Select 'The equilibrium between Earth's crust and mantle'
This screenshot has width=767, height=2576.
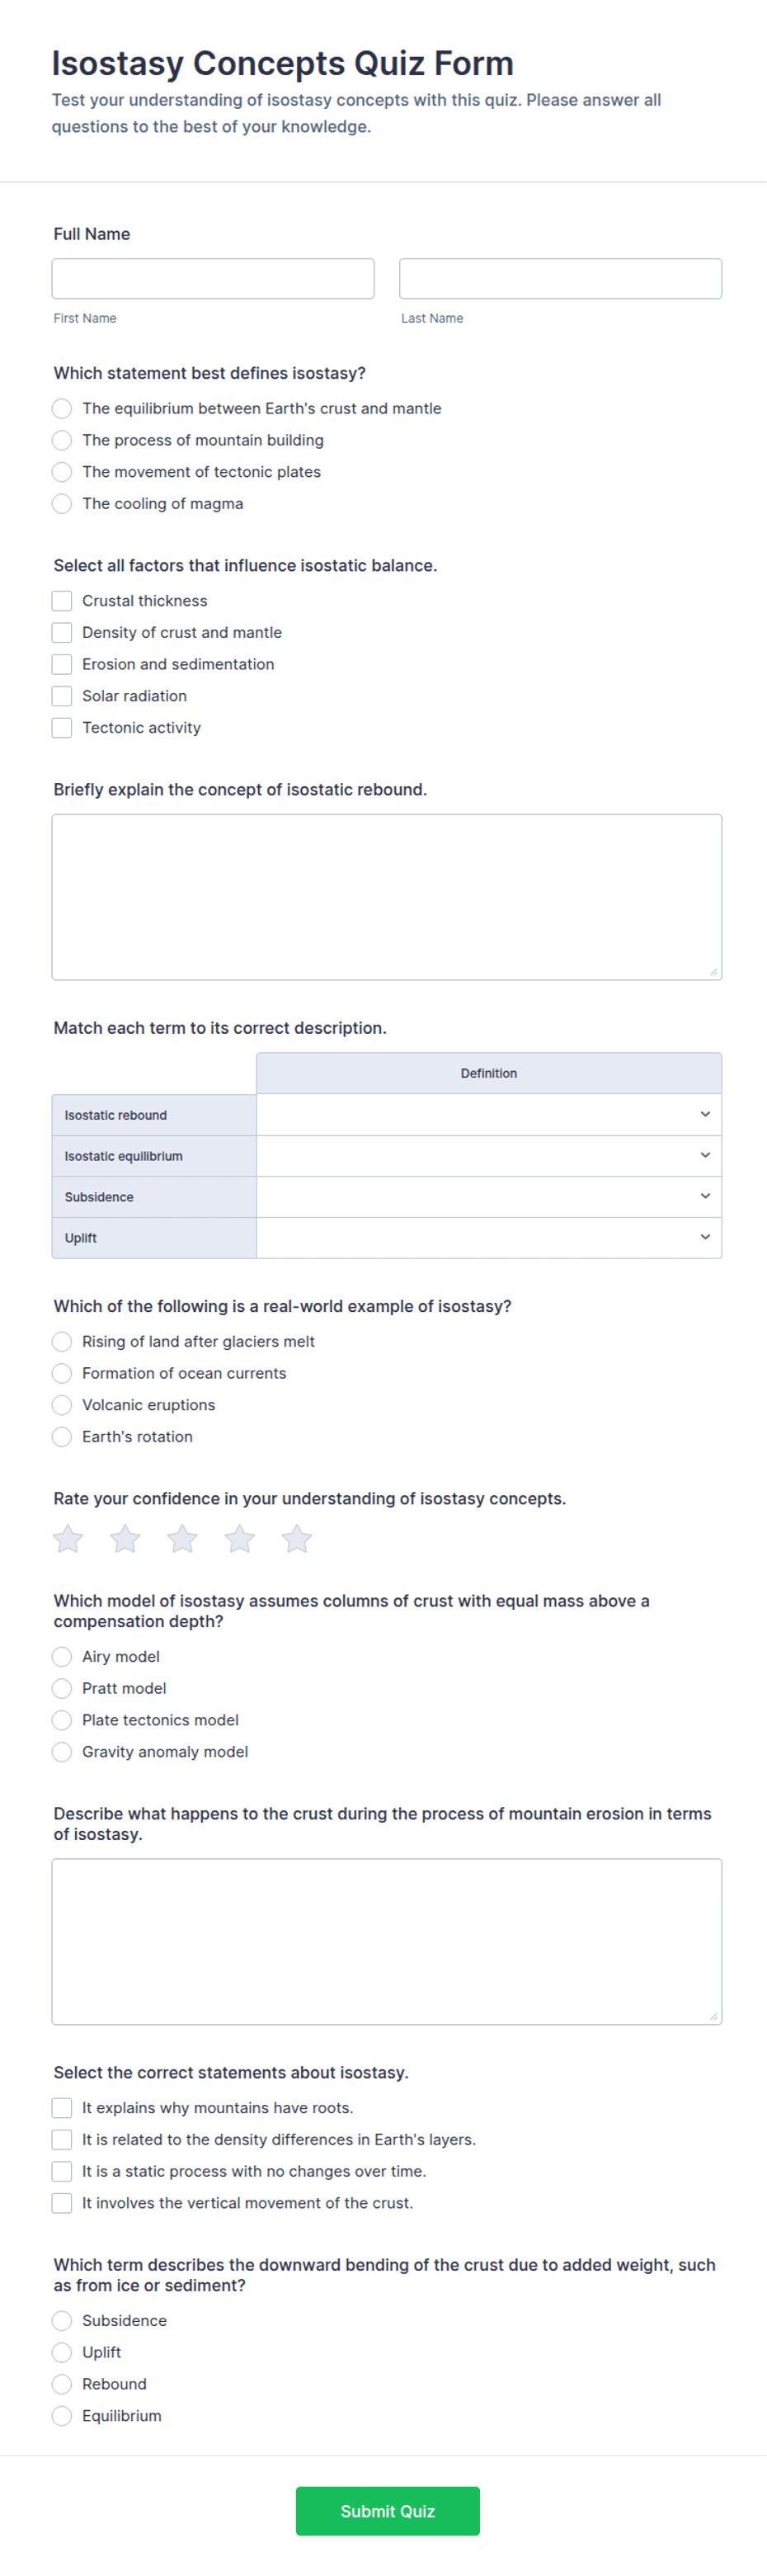(x=62, y=408)
